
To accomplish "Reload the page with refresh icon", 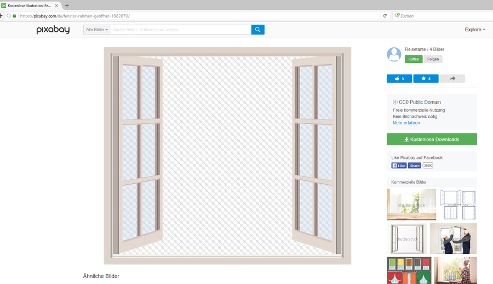I will point(385,16).
